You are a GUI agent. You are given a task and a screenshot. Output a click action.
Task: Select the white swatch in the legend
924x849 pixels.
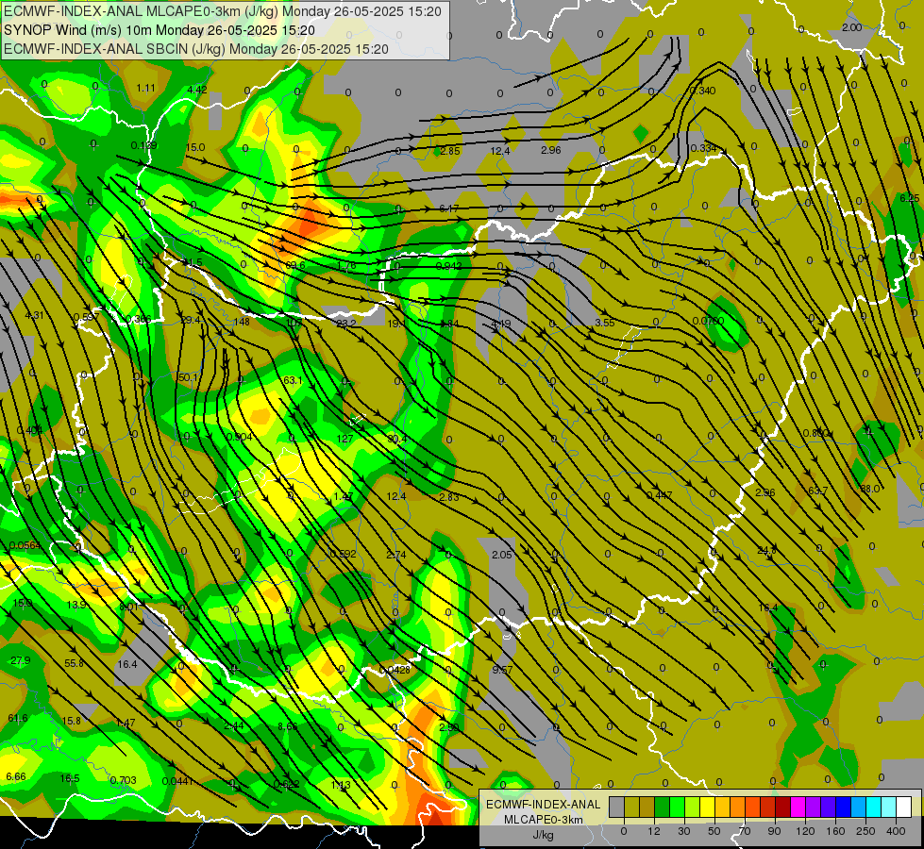[x=903, y=807]
